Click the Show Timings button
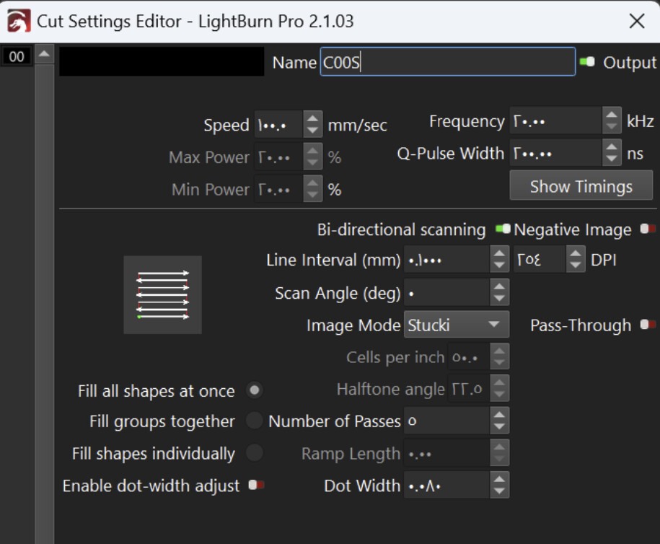Screen dimensions: 660x544 click(581, 185)
